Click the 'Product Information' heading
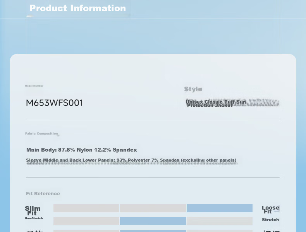This screenshot has width=306, height=232. click(x=78, y=8)
